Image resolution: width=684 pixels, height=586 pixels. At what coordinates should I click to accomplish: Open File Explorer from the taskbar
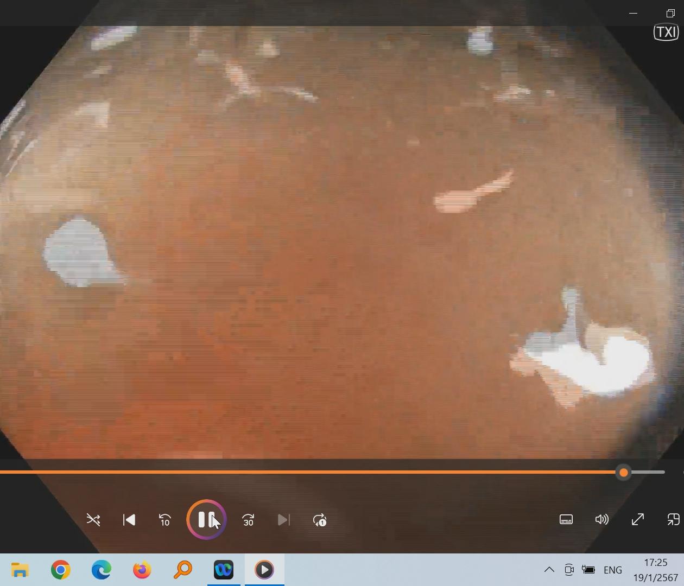(x=20, y=570)
